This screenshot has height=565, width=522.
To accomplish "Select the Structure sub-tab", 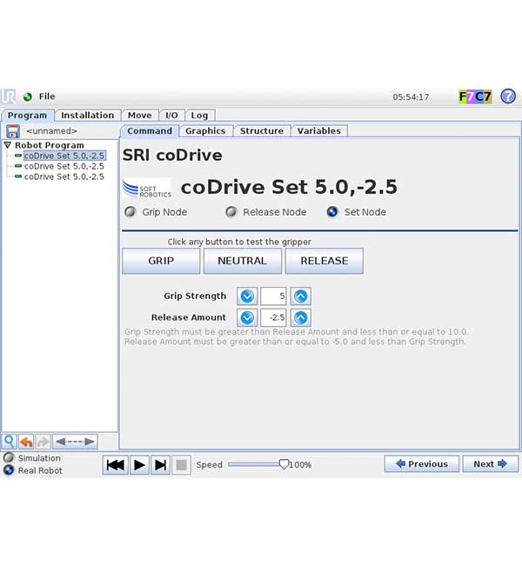I will [x=262, y=131].
